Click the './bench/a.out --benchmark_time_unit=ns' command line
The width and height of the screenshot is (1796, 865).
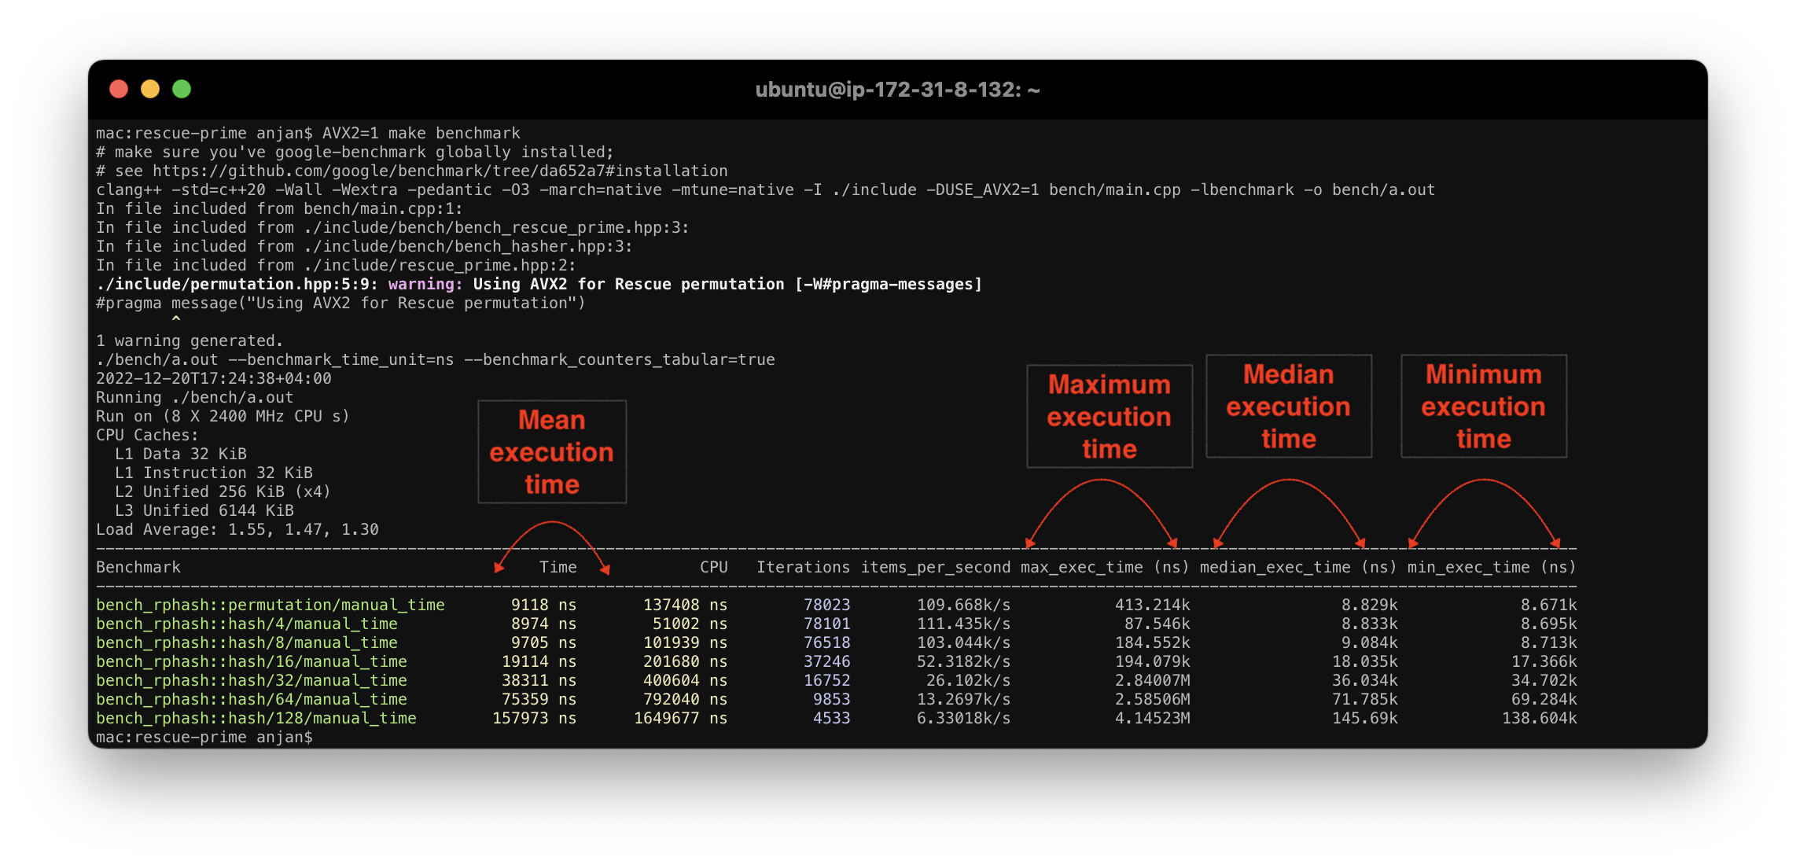pos(436,359)
